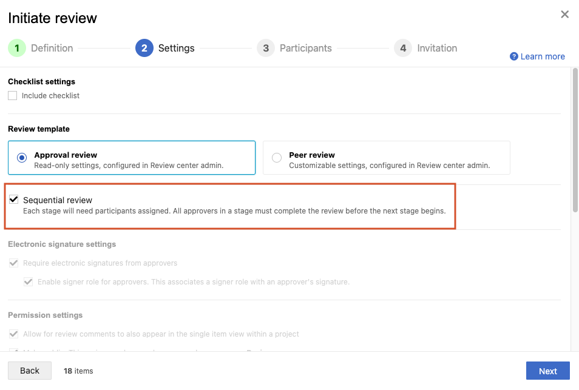
Task: Open the Learn more link
Action: [x=543, y=56]
